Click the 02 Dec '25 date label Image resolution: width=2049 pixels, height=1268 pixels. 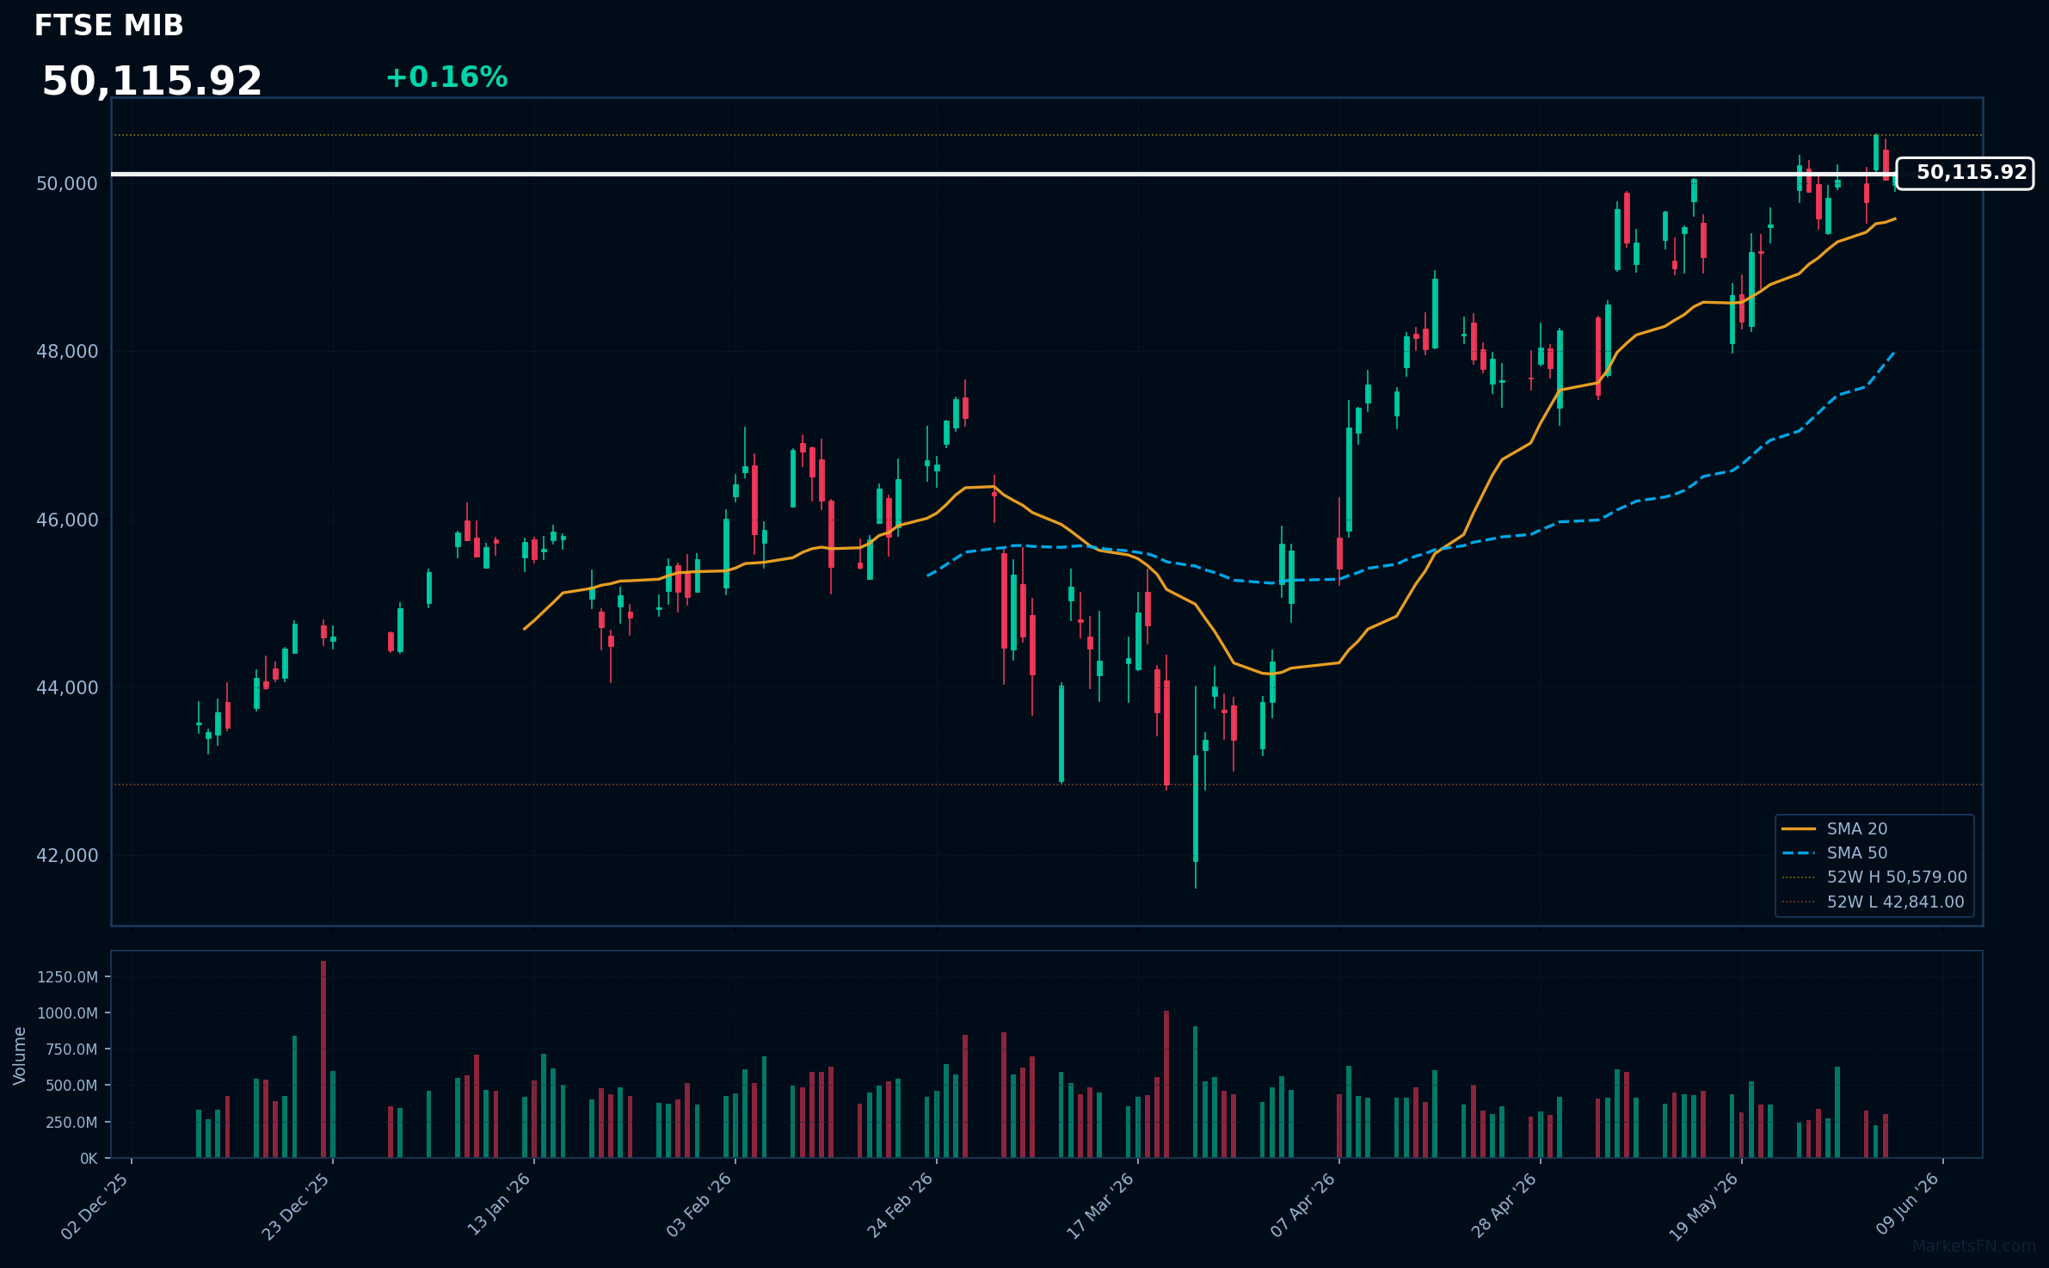pyautogui.click(x=95, y=1206)
